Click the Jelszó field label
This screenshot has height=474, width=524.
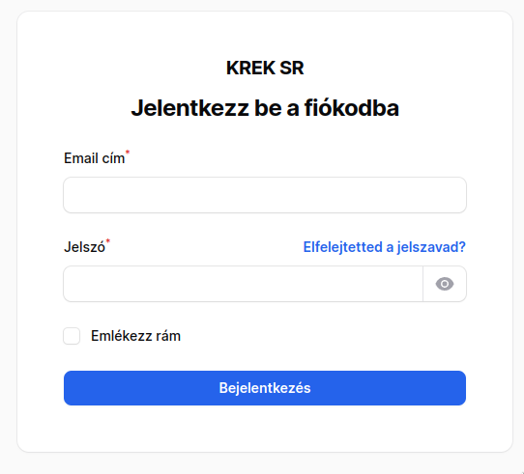[x=84, y=247]
